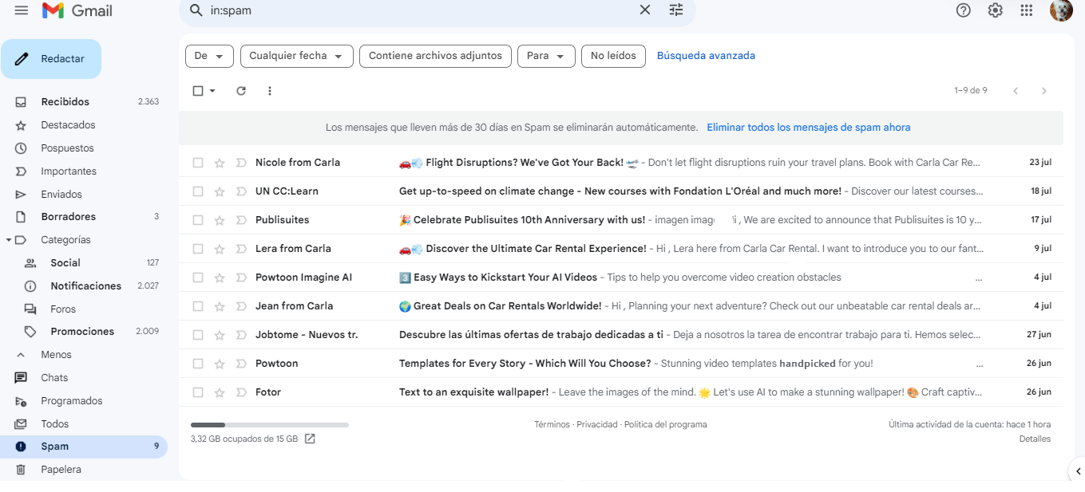This screenshot has height=492, width=1085.
Task: Check the Powtoon Imagine AI email checkbox
Action: [198, 277]
